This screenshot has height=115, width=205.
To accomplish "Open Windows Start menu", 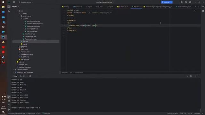I will pyautogui.click(x=3, y=2).
